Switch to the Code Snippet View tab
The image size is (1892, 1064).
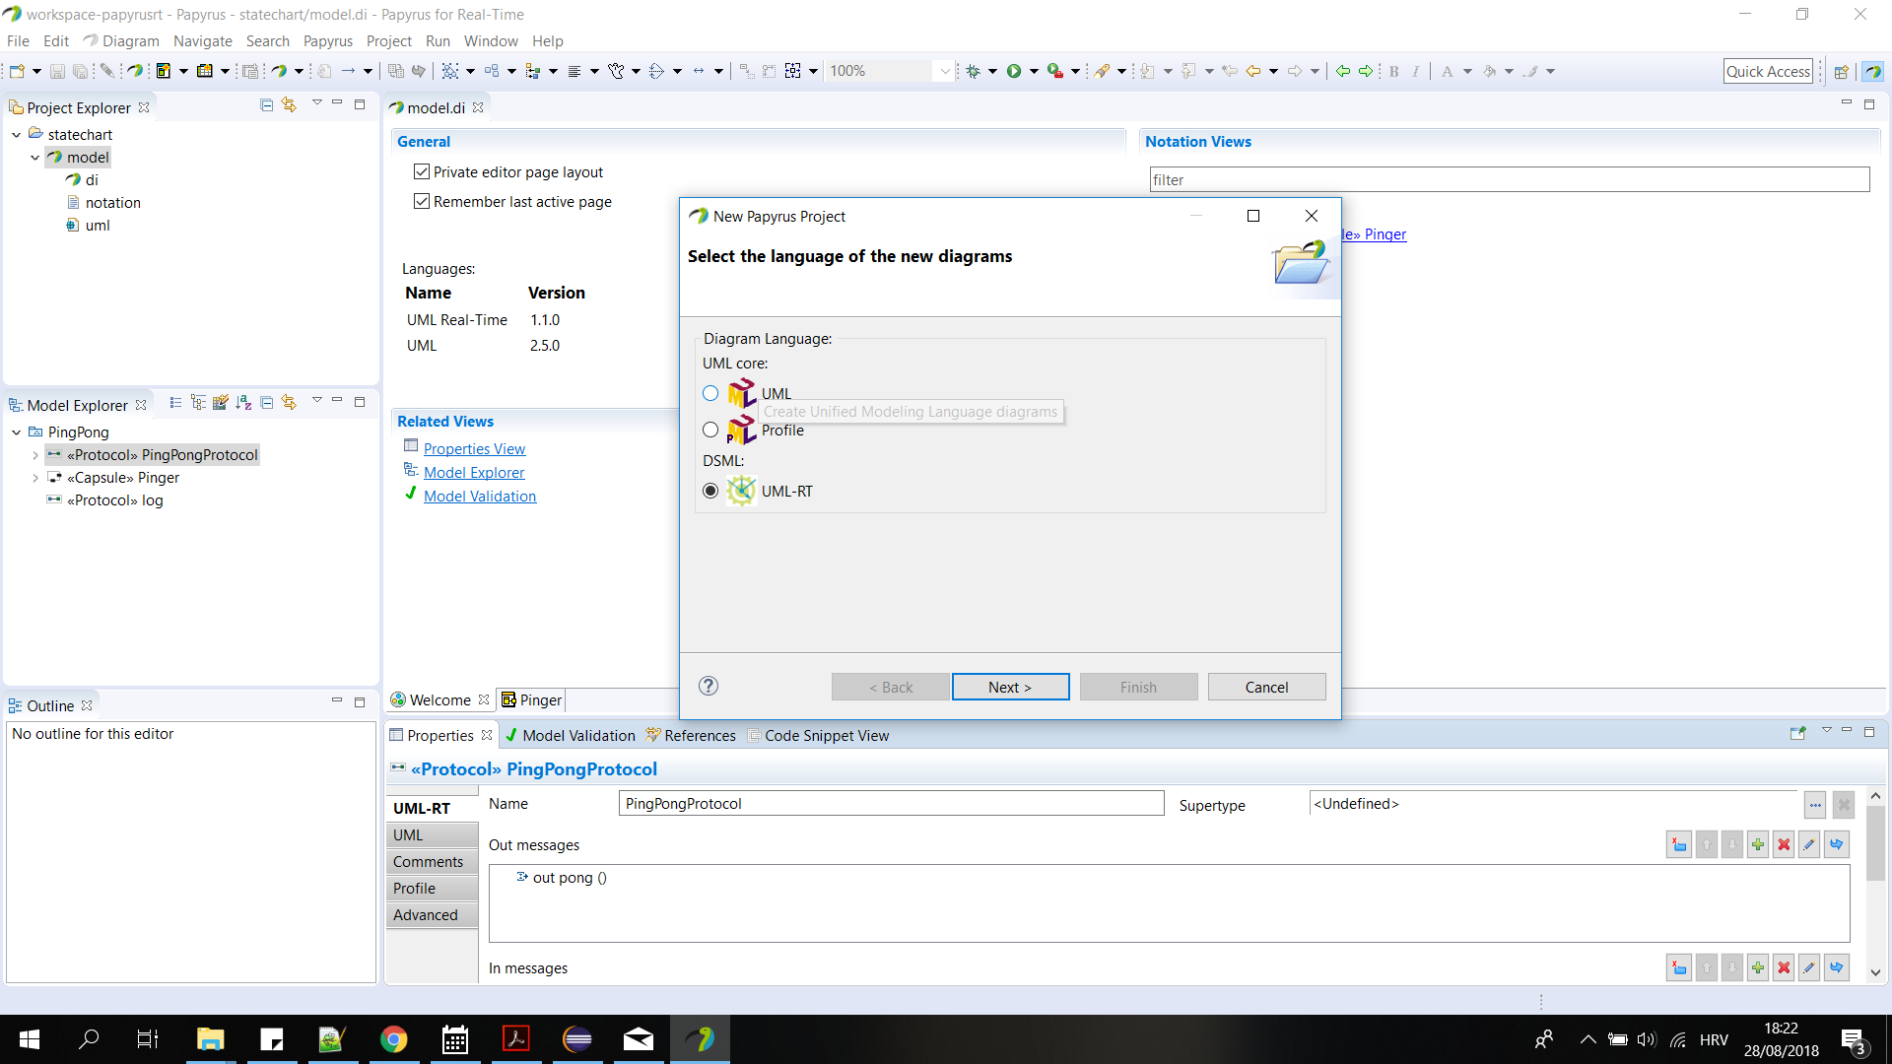[x=818, y=735]
